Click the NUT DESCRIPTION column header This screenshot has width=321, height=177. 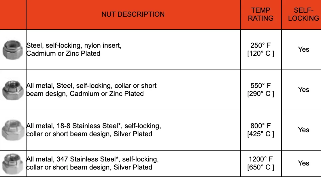click(x=133, y=14)
